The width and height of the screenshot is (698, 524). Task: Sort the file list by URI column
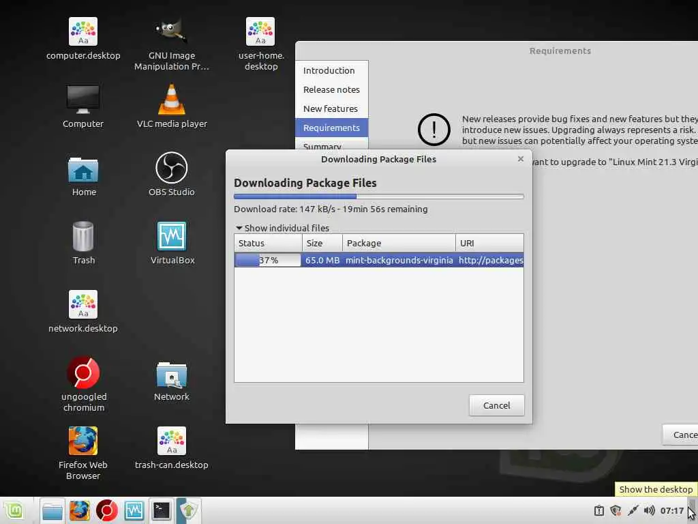pyautogui.click(x=489, y=244)
